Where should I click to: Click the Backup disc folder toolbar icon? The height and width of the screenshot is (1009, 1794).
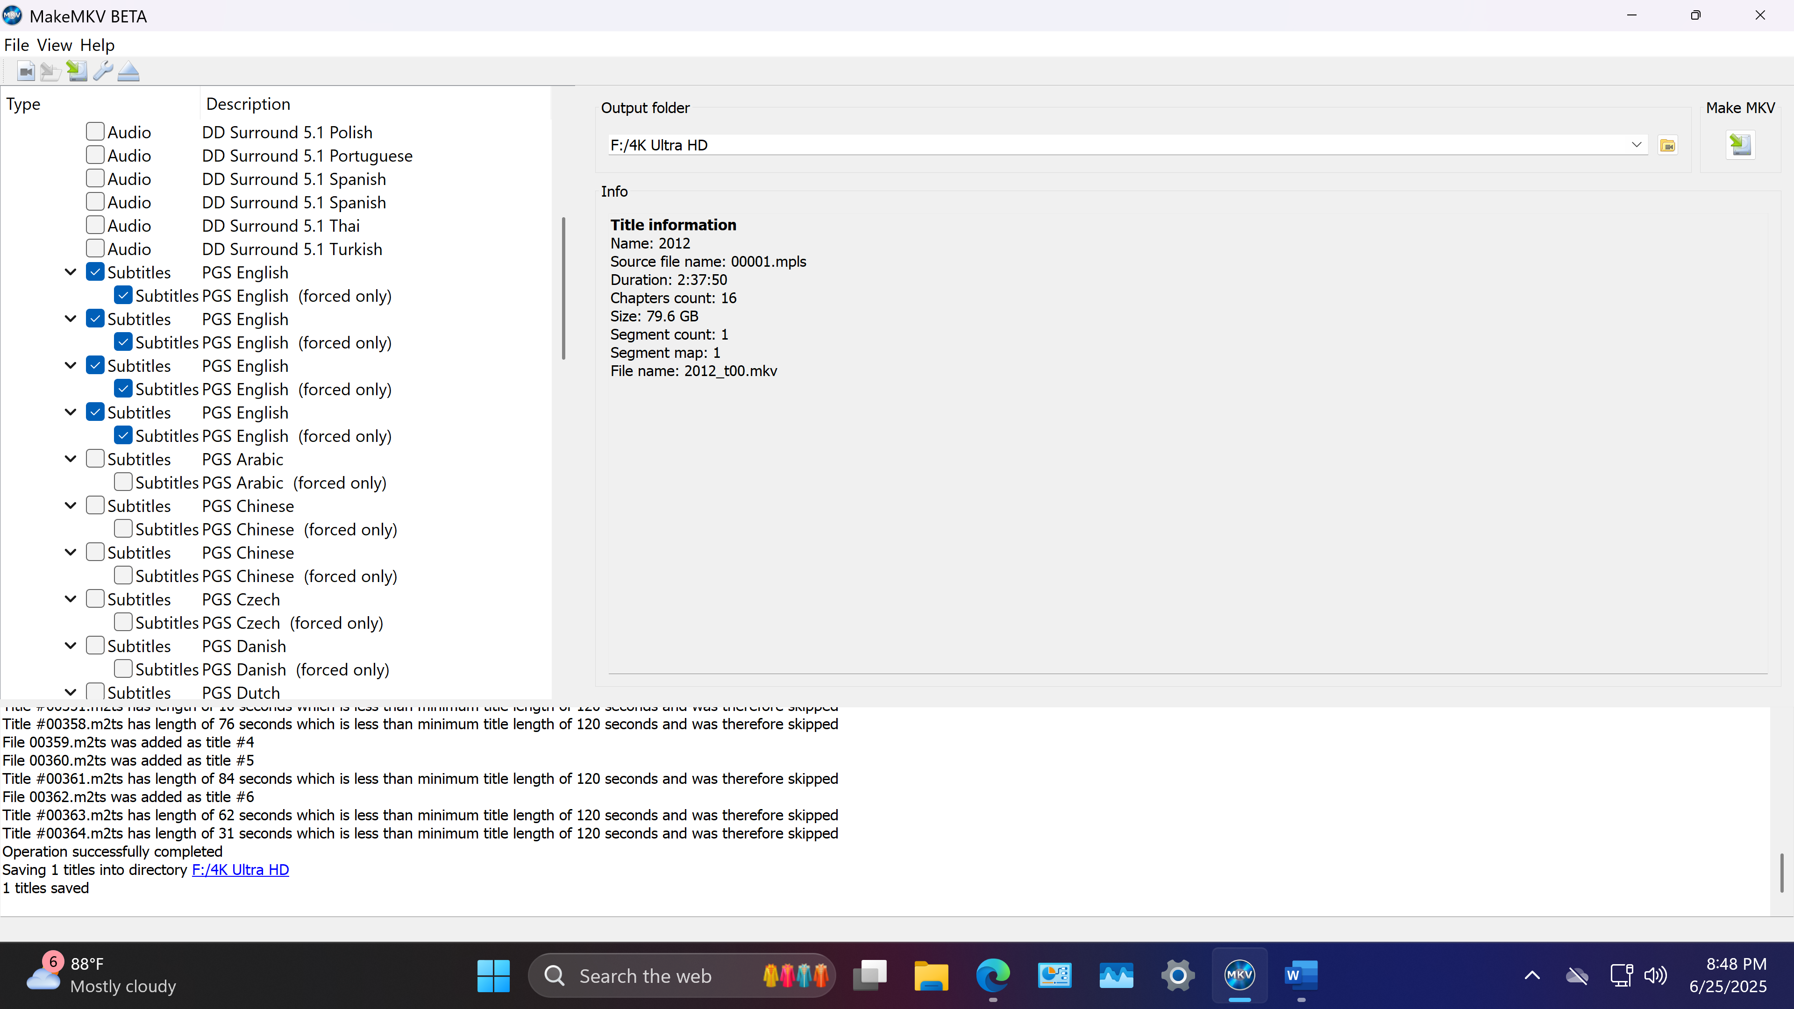51,71
